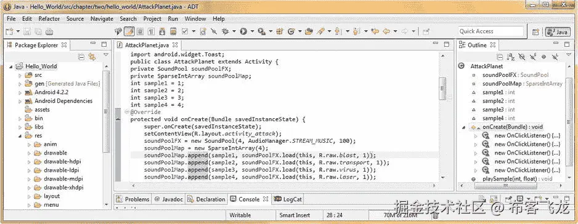
Task: Collapse onCreate(Bundle) in Outline
Action: [465, 127]
